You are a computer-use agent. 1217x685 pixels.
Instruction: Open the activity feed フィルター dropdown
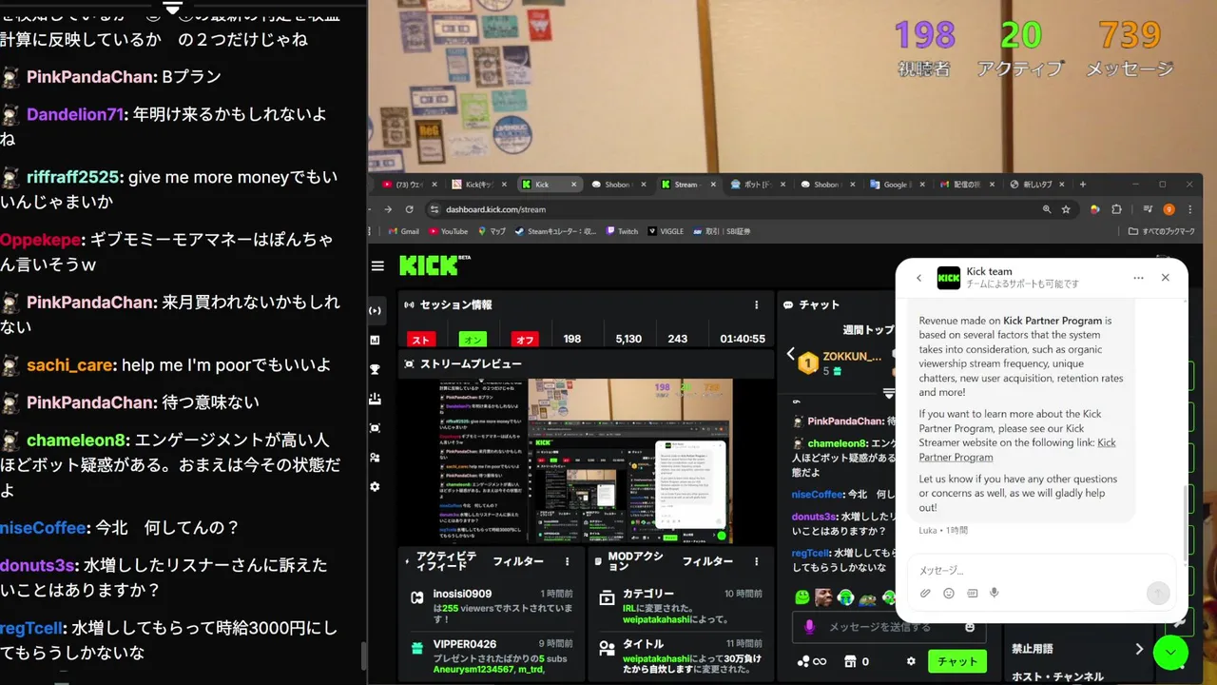[x=518, y=562]
